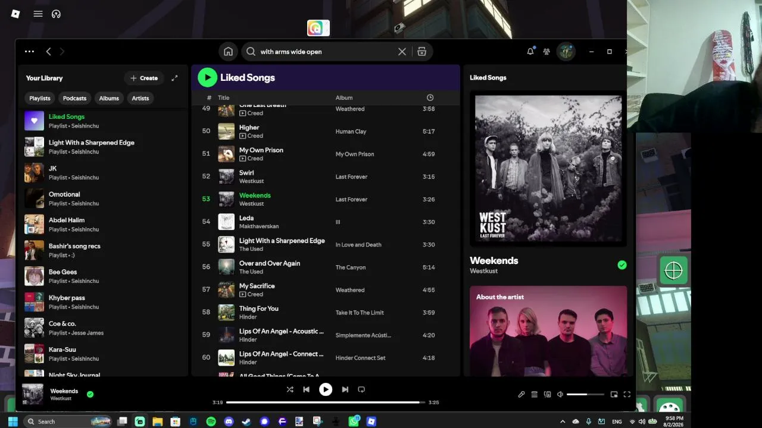The image size is (762, 428).
Task: Open the Kara-Suu playlist
Action: (x=102, y=354)
